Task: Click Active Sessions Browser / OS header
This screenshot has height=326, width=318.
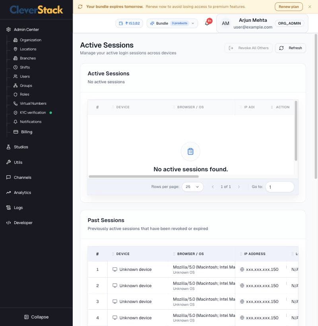Action: coord(190,107)
